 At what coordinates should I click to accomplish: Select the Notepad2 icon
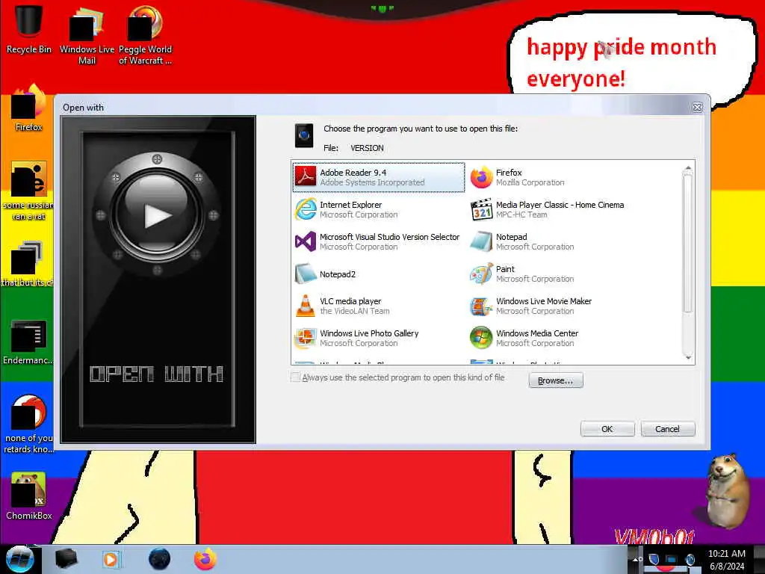point(306,274)
